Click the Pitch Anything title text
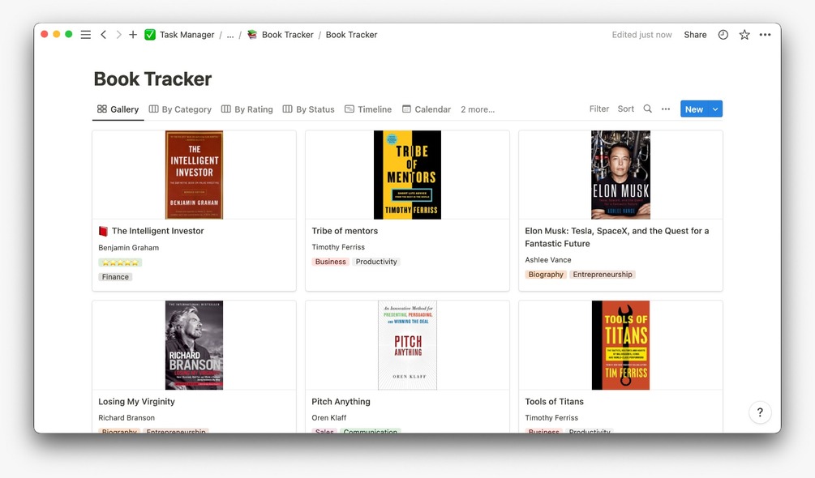Viewport: 815px width, 478px height. [x=341, y=402]
